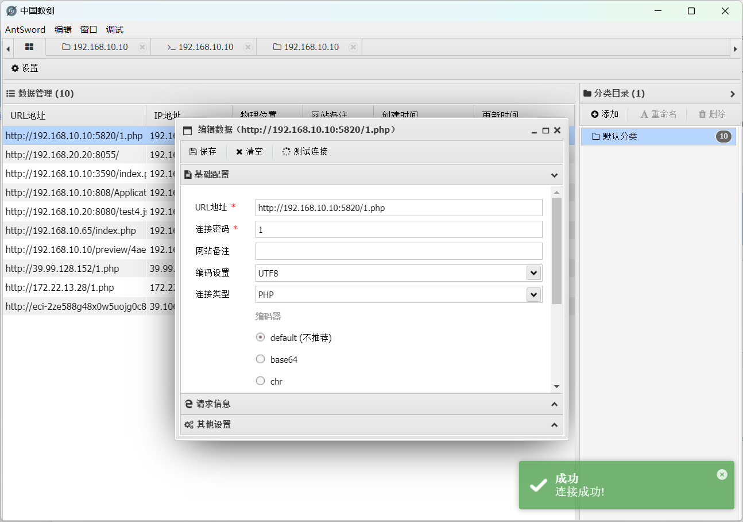Select the base64 encoder
The width and height of the screenshot is (743, 522).
point(261,359)
